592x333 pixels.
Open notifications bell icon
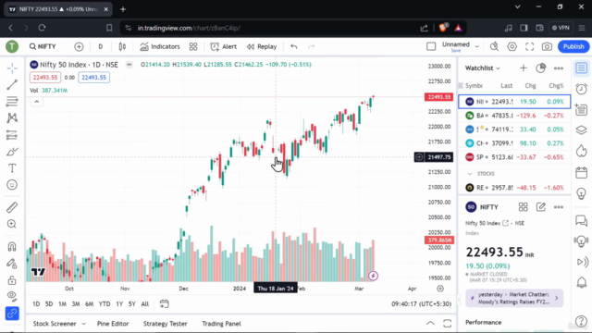pyautogui.click(x=582, y=282)
